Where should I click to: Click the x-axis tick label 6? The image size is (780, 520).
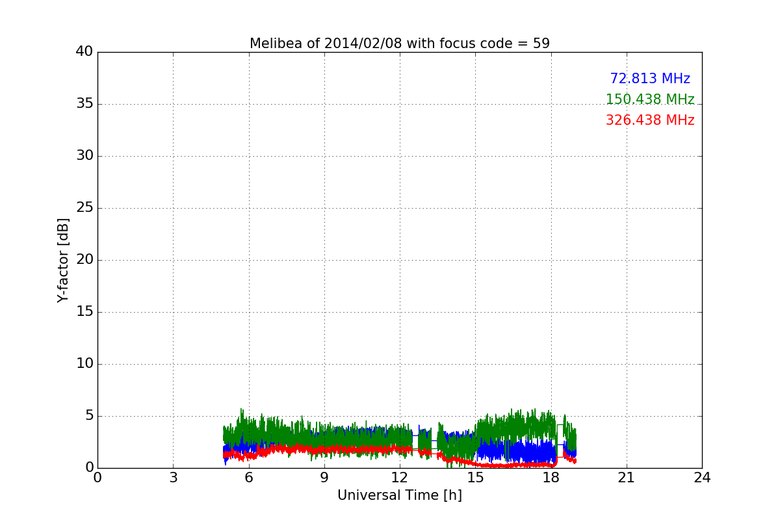click(248, 477)
